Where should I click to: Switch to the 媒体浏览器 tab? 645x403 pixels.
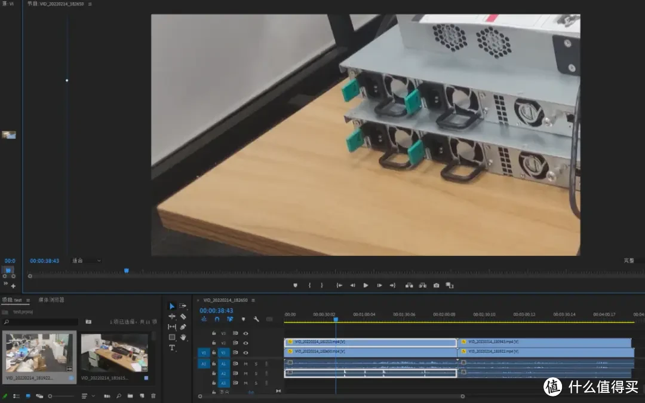(51, 300)
